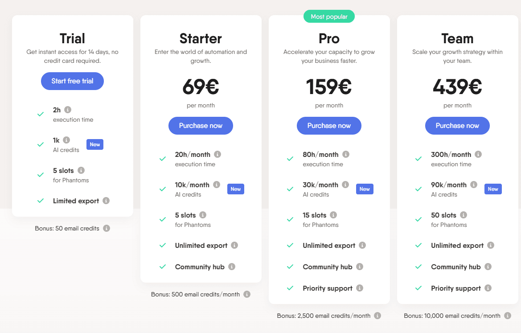Screen dimensions: 521x333
Task: Click New badge beside Pro 30k/month
Action: coord(365,189)
